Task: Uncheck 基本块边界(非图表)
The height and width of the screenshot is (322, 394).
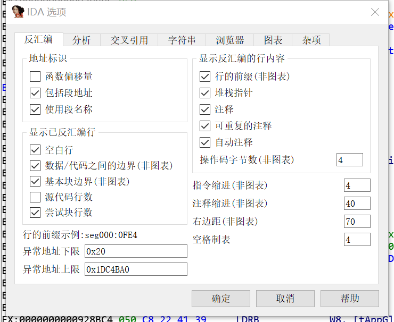Action: click(35, 181)
